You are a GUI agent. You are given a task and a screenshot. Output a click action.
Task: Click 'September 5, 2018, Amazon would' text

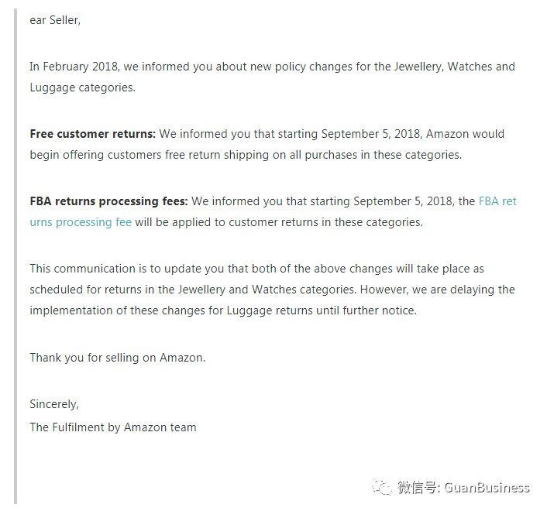tap(413, 134)
